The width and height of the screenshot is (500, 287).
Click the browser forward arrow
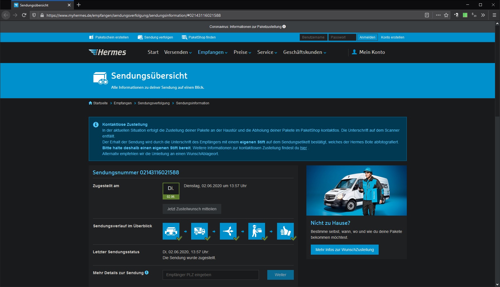tap(15, 15)
